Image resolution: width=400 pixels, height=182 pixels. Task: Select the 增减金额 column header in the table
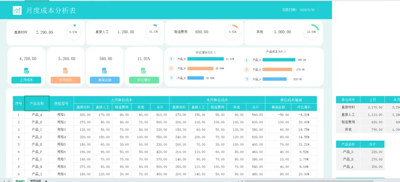tap(278, 107)
